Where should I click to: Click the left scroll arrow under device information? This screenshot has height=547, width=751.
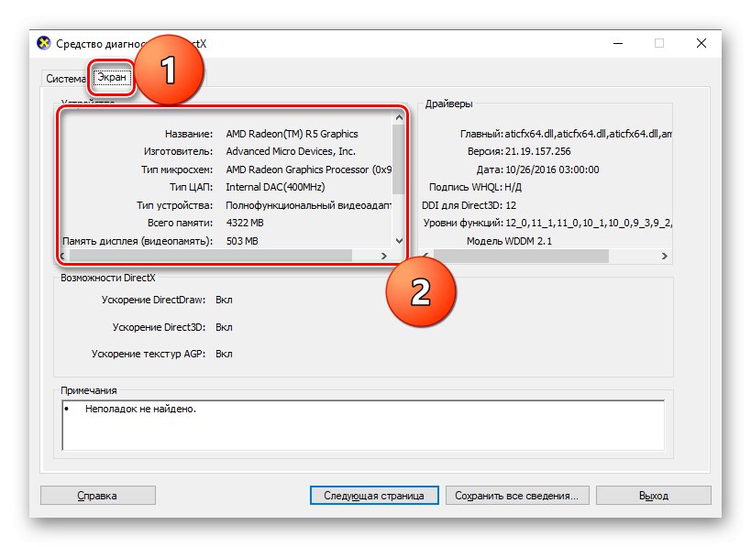tap(62, 255)
